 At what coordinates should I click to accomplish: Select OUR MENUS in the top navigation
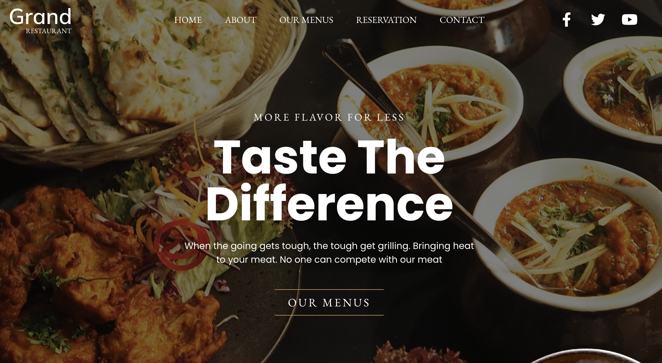point(306,20)
